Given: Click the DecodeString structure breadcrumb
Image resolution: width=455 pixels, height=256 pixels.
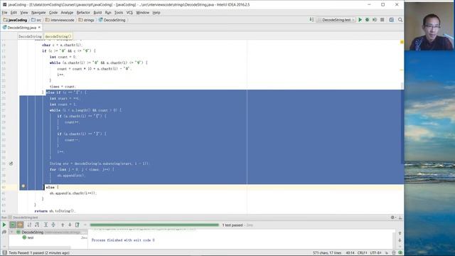Looking at the screenshot, I should coord(30,36).
